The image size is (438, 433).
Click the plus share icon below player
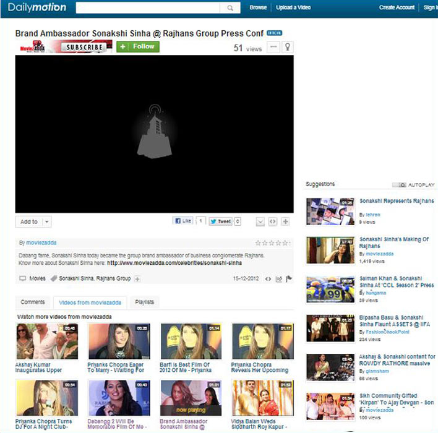pos(285,221)
